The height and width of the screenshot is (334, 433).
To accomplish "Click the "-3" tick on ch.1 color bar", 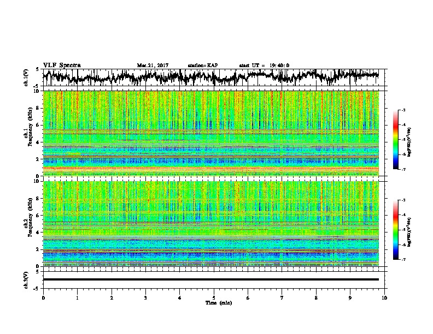I will pyautogui.click(x=403, y=110).
